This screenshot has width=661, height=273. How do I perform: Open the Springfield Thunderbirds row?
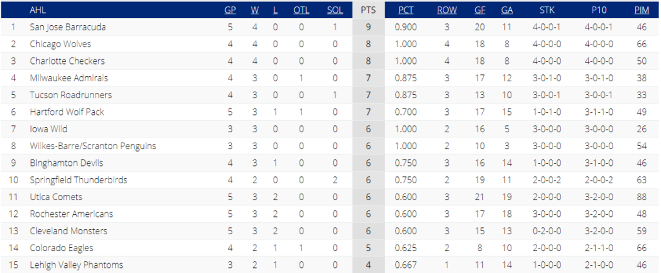click(x=330, y=180)
